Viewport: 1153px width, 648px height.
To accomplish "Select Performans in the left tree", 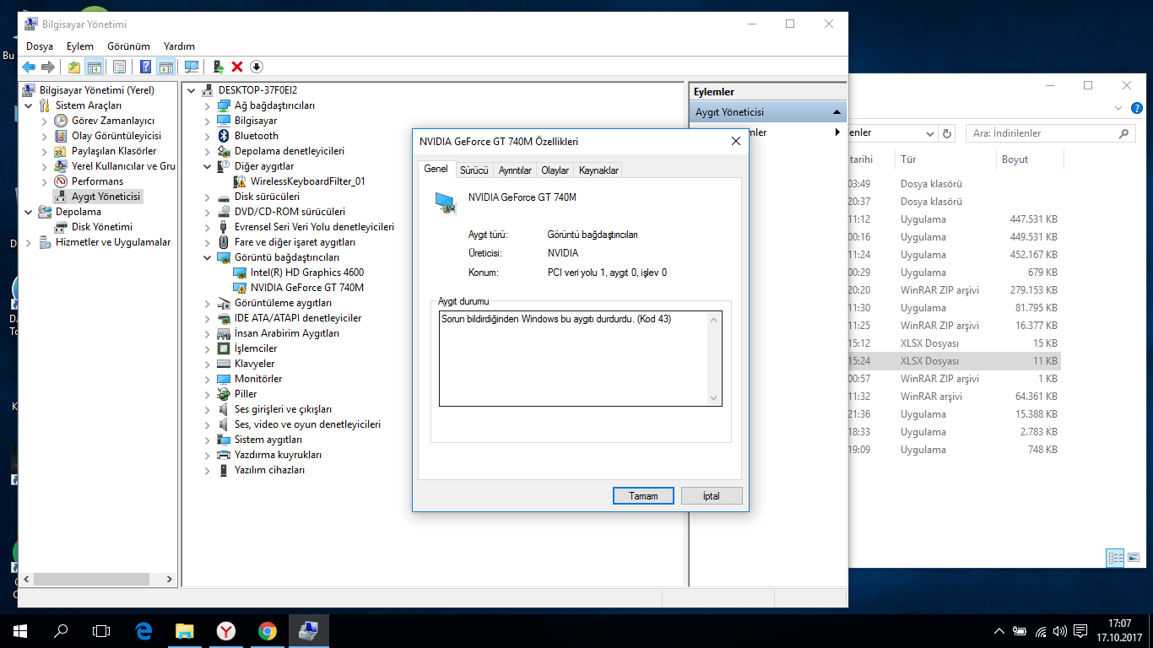I will click(97, 181).
